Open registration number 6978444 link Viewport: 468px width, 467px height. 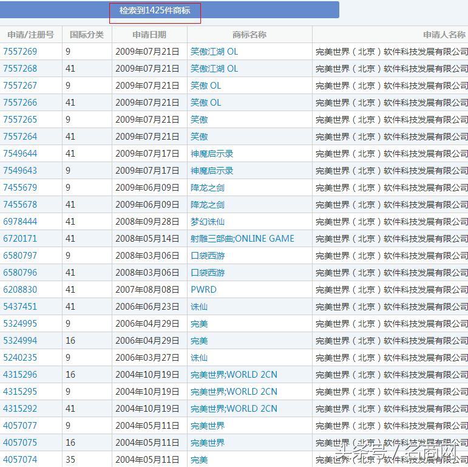[20, 222]
